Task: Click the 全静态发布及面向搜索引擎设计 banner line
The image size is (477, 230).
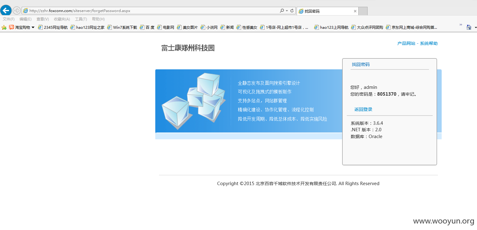Action: point(269,83)
